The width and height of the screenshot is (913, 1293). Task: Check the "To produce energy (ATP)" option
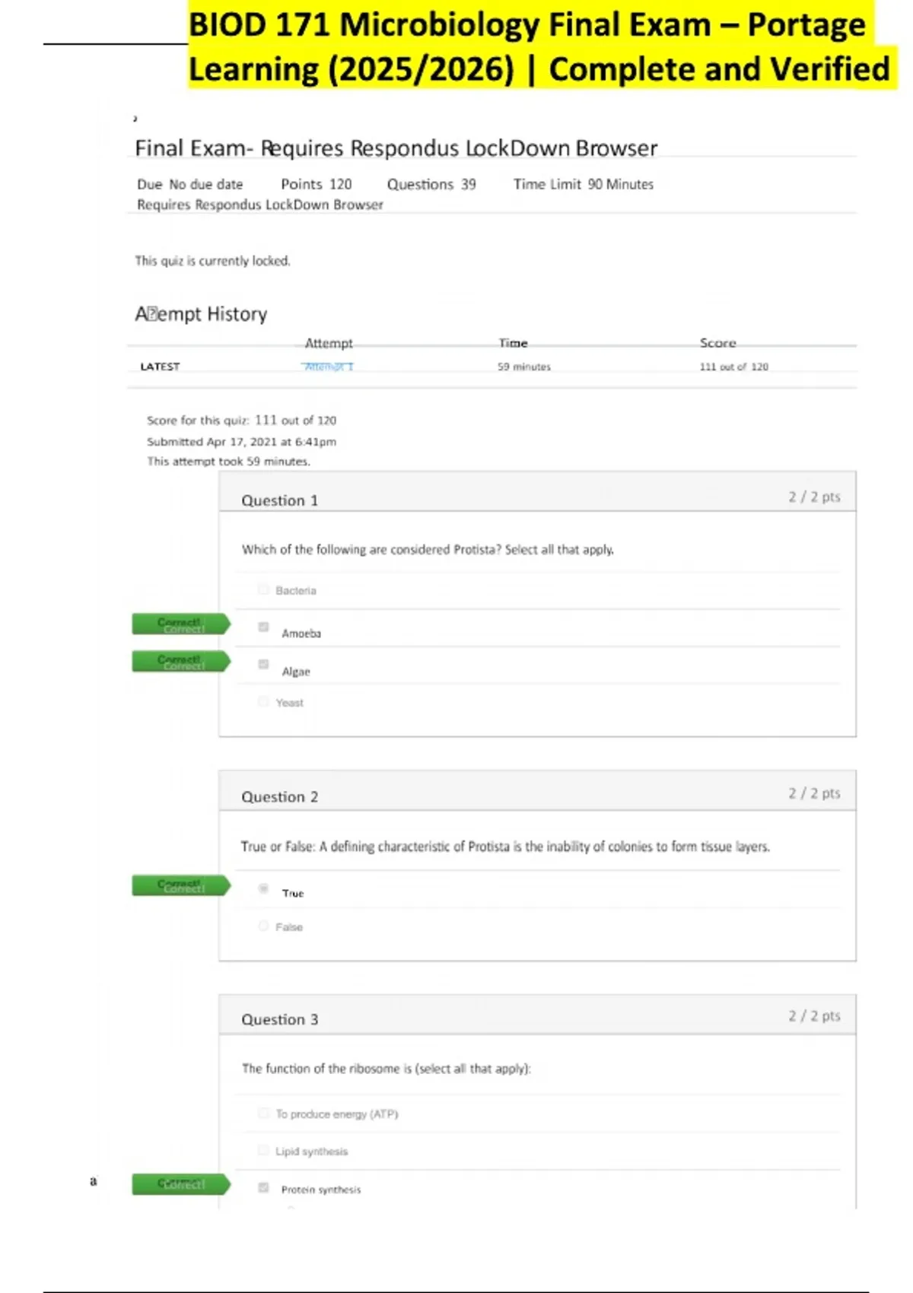(263, 1114)
